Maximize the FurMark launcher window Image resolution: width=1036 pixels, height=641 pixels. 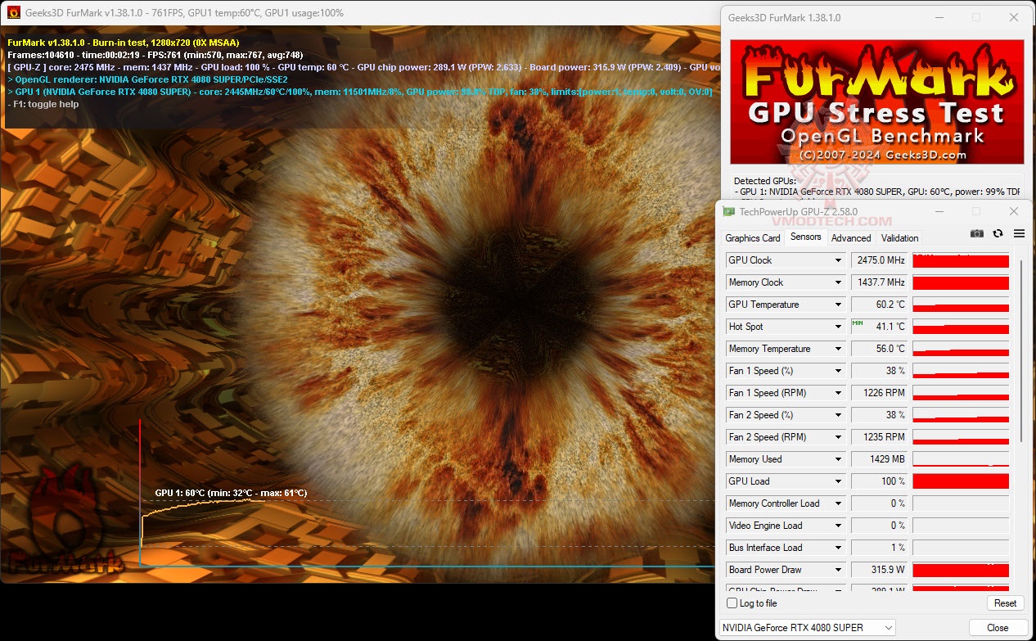tap(976, 17)
